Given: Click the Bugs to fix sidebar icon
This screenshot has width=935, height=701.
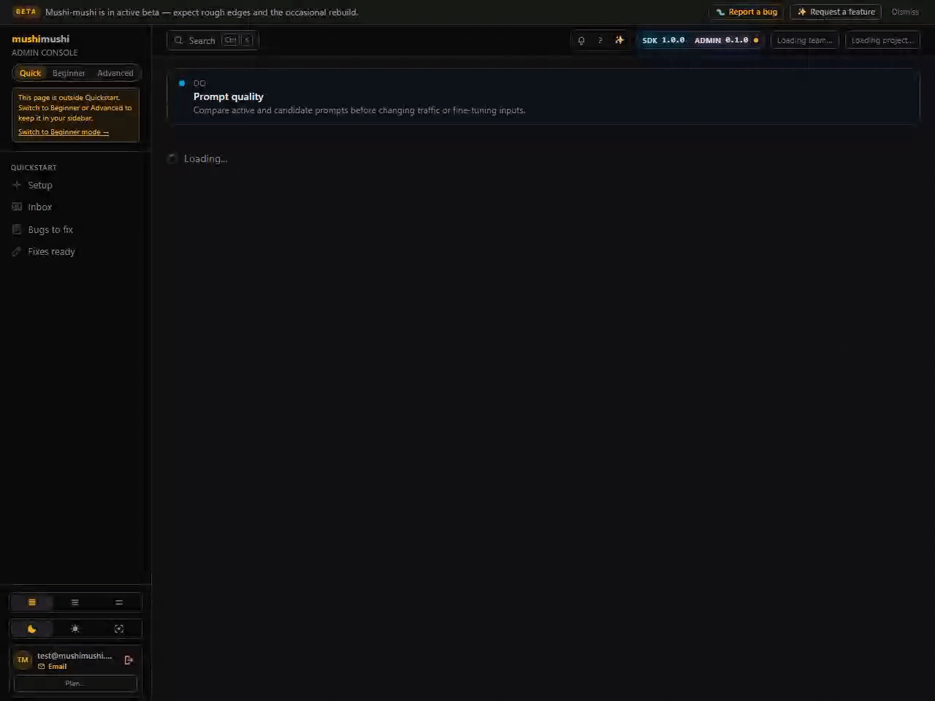Looking at the screenshot, I should [17, 229].
